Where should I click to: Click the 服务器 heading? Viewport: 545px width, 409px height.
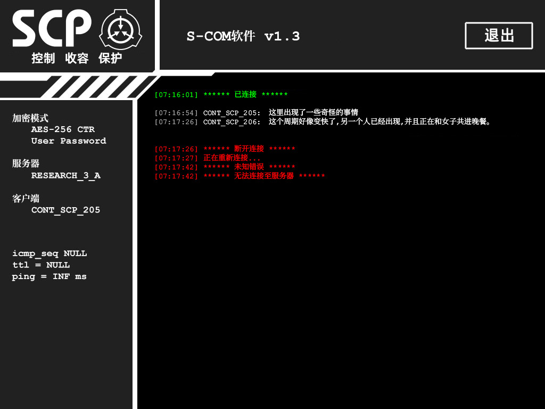click(x=26, y=163)
